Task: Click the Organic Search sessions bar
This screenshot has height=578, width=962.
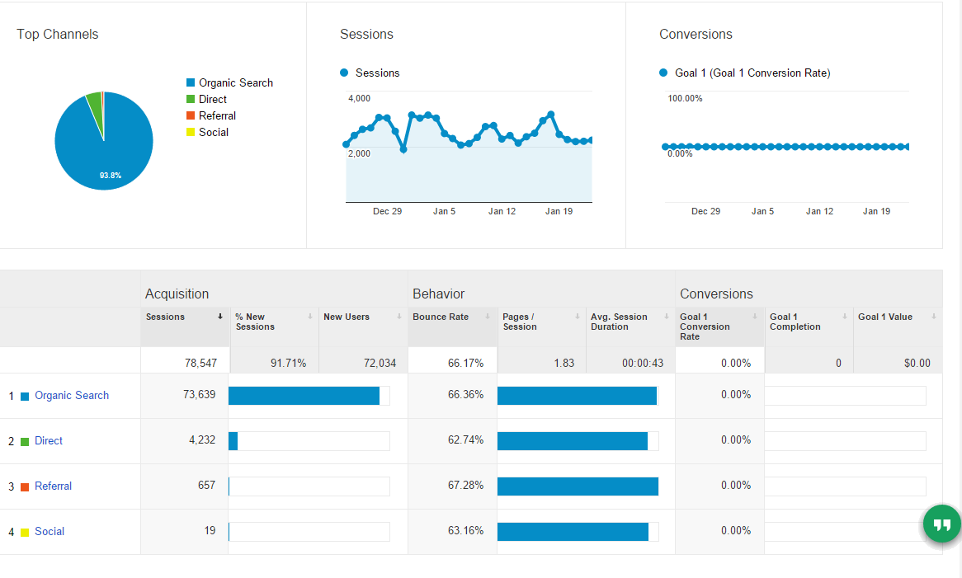Action: (304, 396)
